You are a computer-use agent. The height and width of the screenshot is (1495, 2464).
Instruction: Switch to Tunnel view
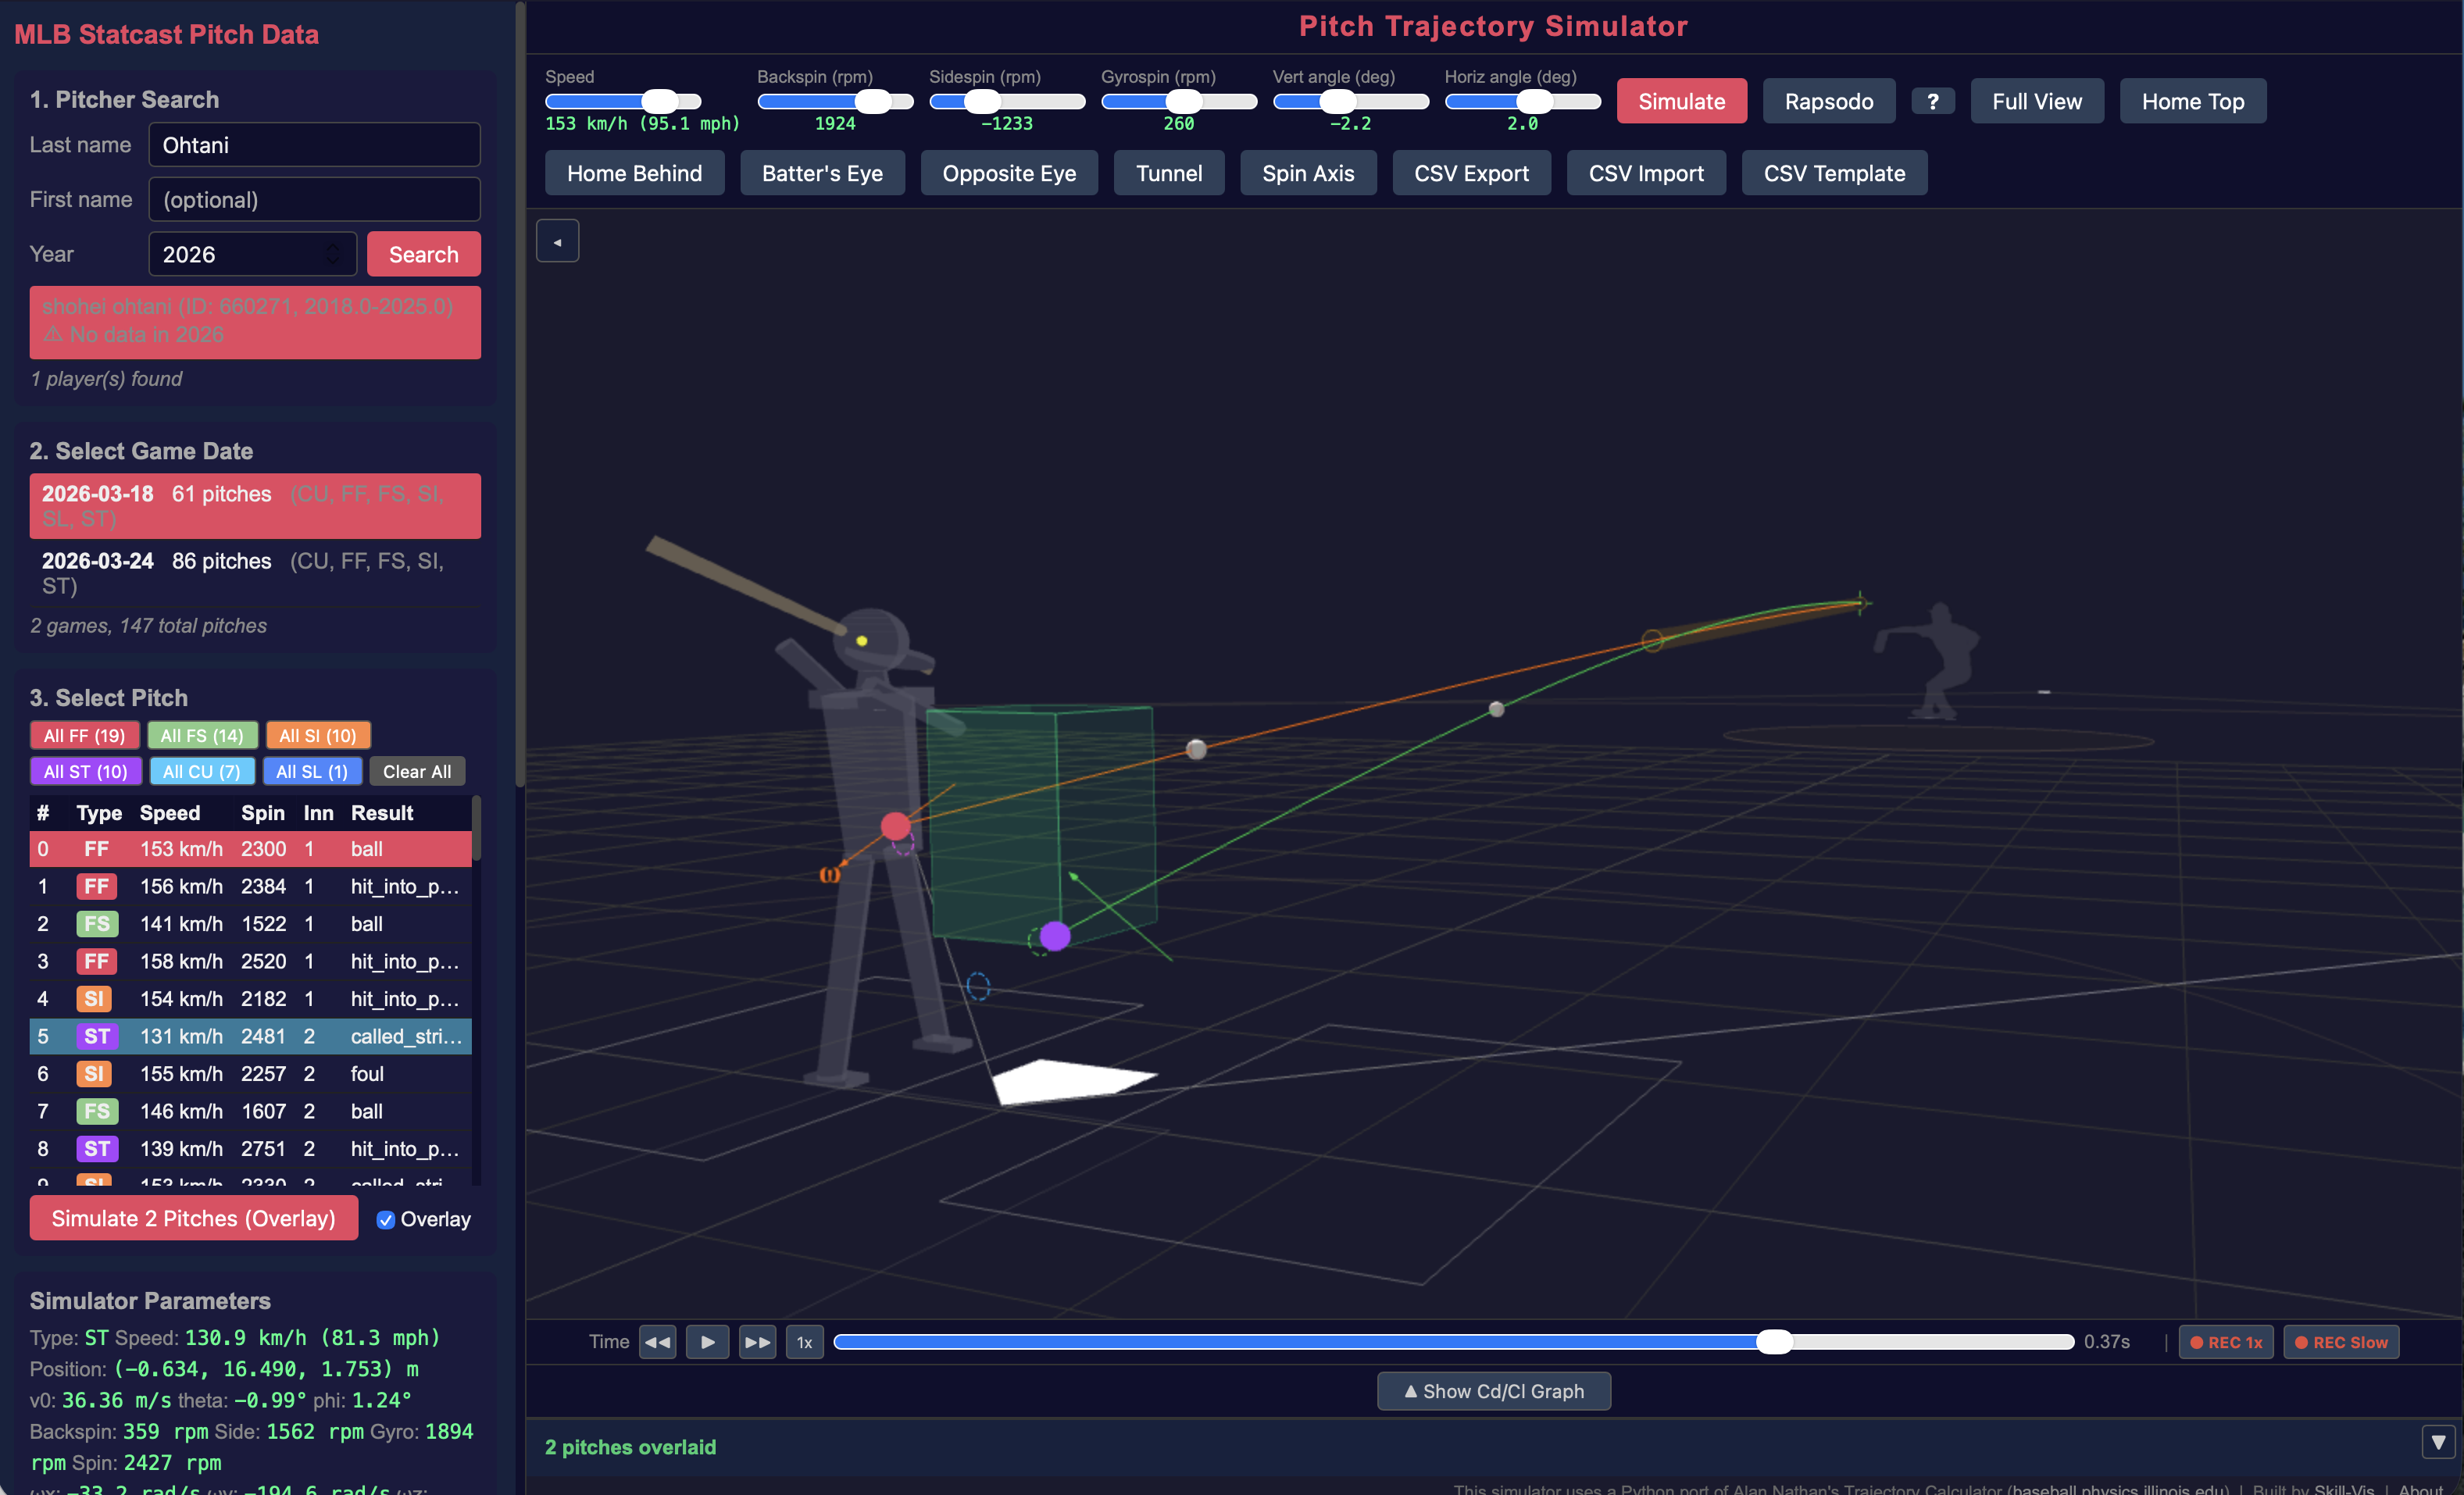click(1168, 173)
